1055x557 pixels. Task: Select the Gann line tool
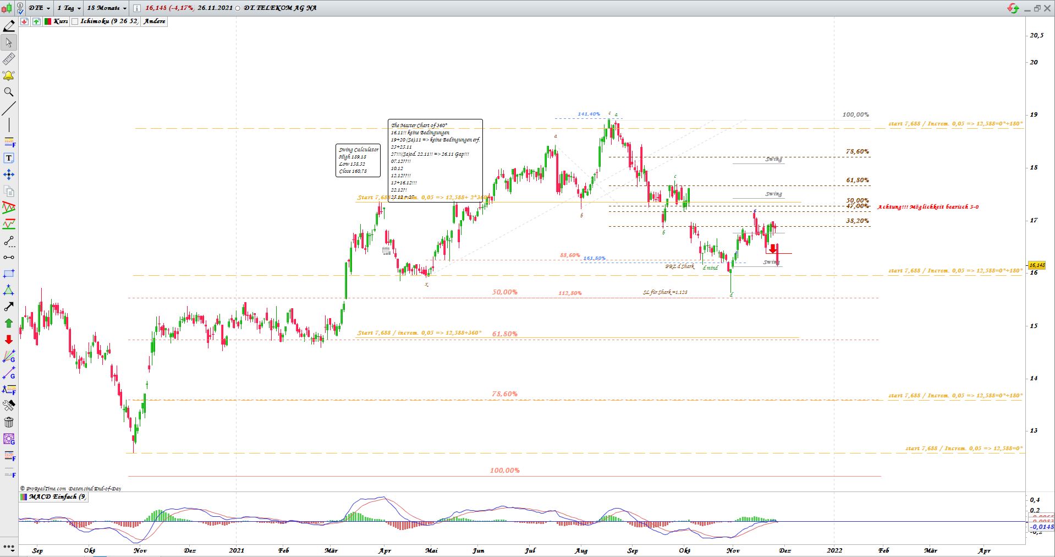coord(9,373)
